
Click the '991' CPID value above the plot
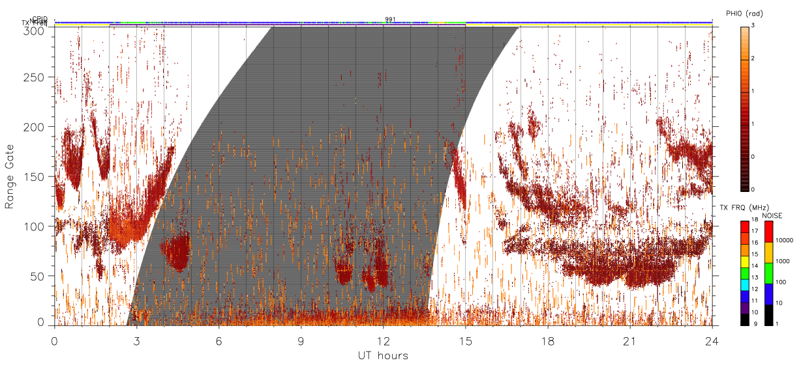390,20
